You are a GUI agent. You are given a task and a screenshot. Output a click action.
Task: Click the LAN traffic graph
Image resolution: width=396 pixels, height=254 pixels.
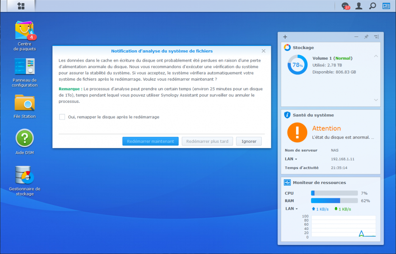click(x=343, y=226)
